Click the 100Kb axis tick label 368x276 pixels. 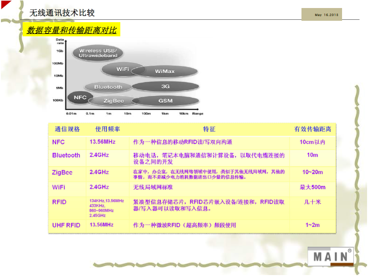(x=58, y=100)
